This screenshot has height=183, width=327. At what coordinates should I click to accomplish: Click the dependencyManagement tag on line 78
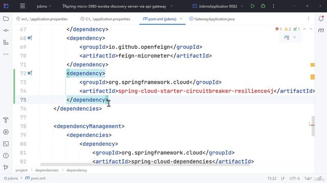(89, 126)
